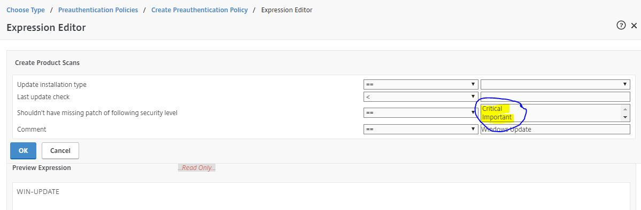Go to Choose Type breadcrumb
The image size is (641, 210).
(x=26, y=10)
